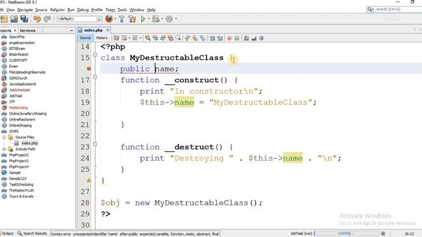Toggle bookmark on current line
The image size is (422, 237).
202,38
